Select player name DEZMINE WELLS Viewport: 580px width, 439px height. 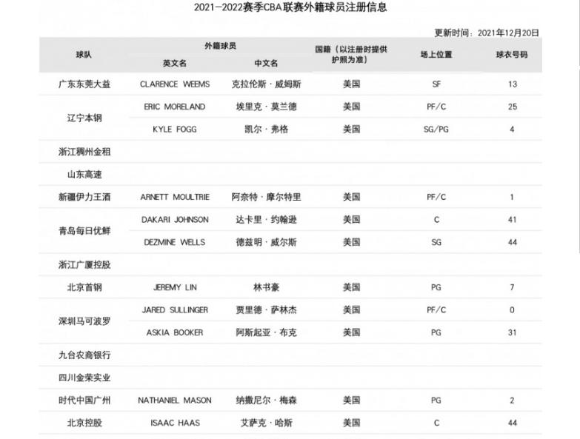tap(175, 242)
